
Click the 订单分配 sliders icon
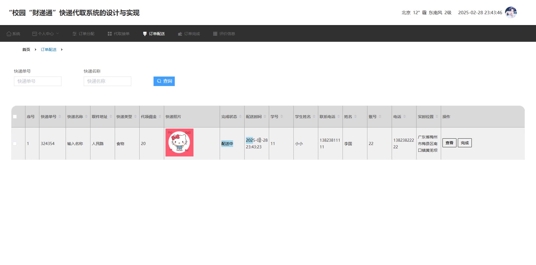pyautogui.click(x=75, y=34)
